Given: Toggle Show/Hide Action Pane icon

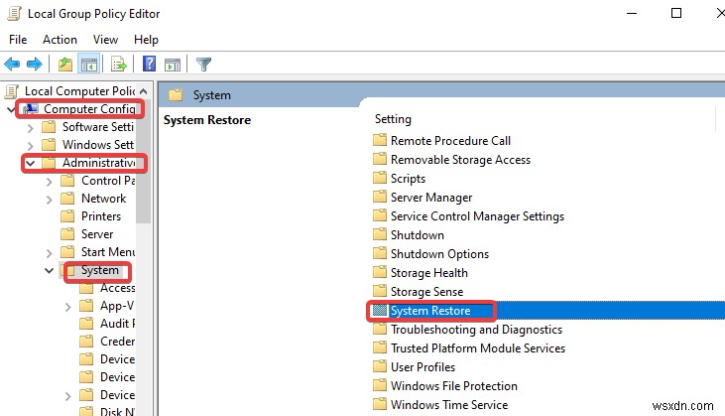Looking at the screenshot, I should click(171, 65).
